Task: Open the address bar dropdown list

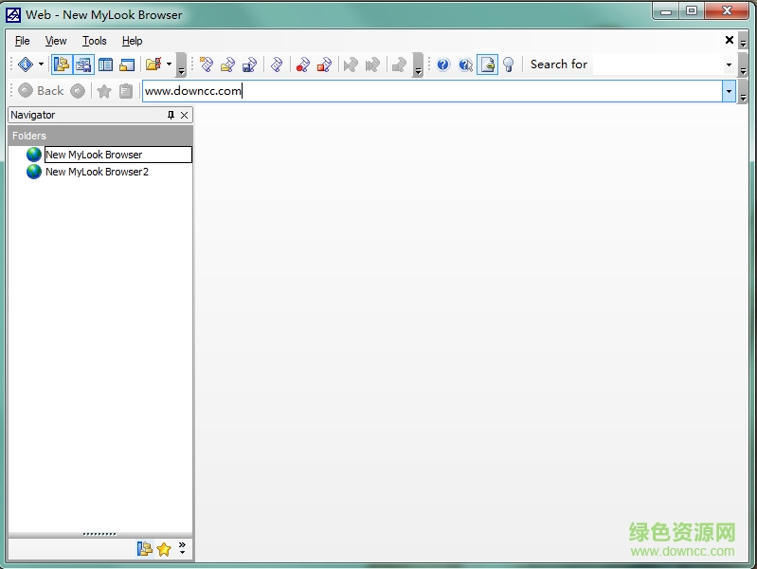Action: tap(729, 91)
